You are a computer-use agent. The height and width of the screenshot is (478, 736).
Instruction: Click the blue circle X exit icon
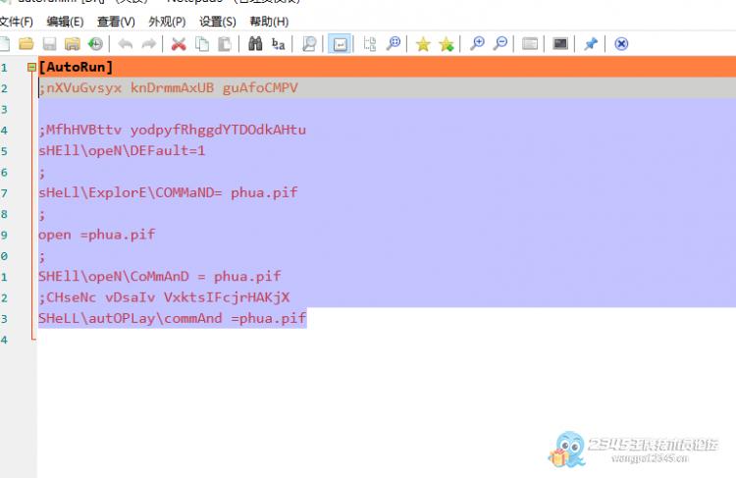621,44
